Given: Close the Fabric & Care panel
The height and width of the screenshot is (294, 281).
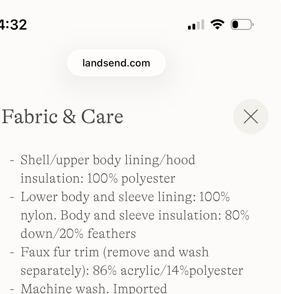Looking at the screenshot, I should coord(251,116).
